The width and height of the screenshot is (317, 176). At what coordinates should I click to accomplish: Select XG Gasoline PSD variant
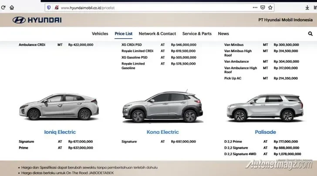(x=135, y=58)
